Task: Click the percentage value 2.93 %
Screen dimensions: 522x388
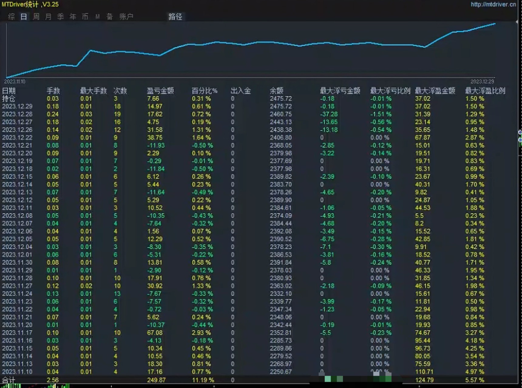Action: tap(201, 333)
